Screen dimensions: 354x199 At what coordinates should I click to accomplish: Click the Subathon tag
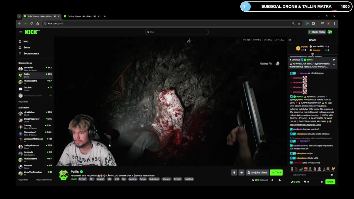point(154,179)
